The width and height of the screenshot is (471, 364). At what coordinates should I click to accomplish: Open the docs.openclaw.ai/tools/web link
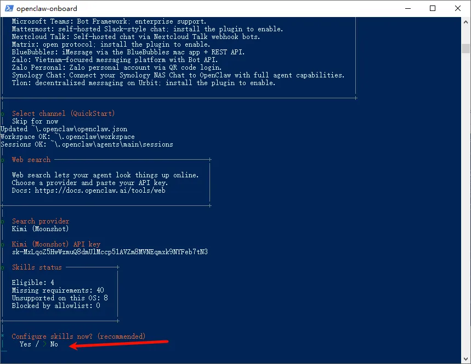tap(100, 191)
